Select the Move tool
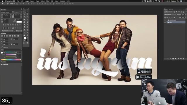 click(27, 11)
